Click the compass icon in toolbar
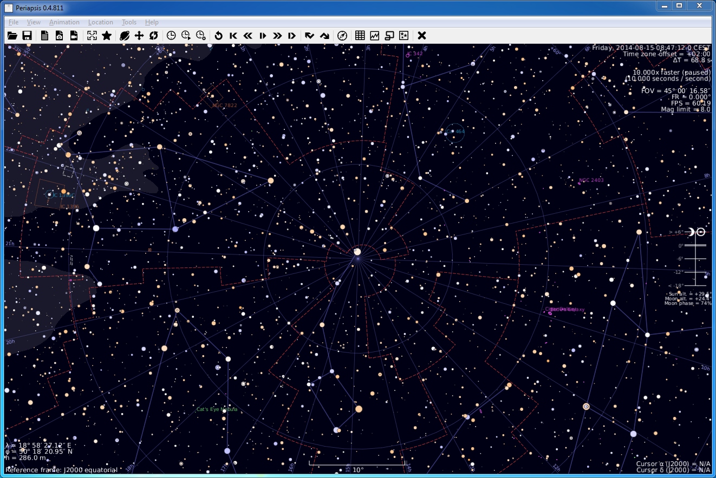Image resolution: width=716 pixels, height=478 pixels. pyautogui.click(x=342, y=36)
